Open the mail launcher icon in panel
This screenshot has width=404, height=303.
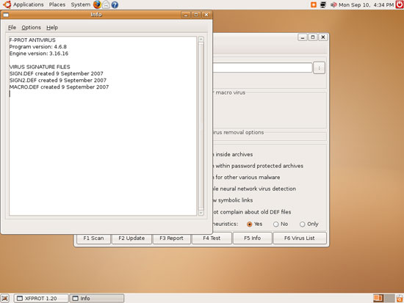[x=106, y=4]
